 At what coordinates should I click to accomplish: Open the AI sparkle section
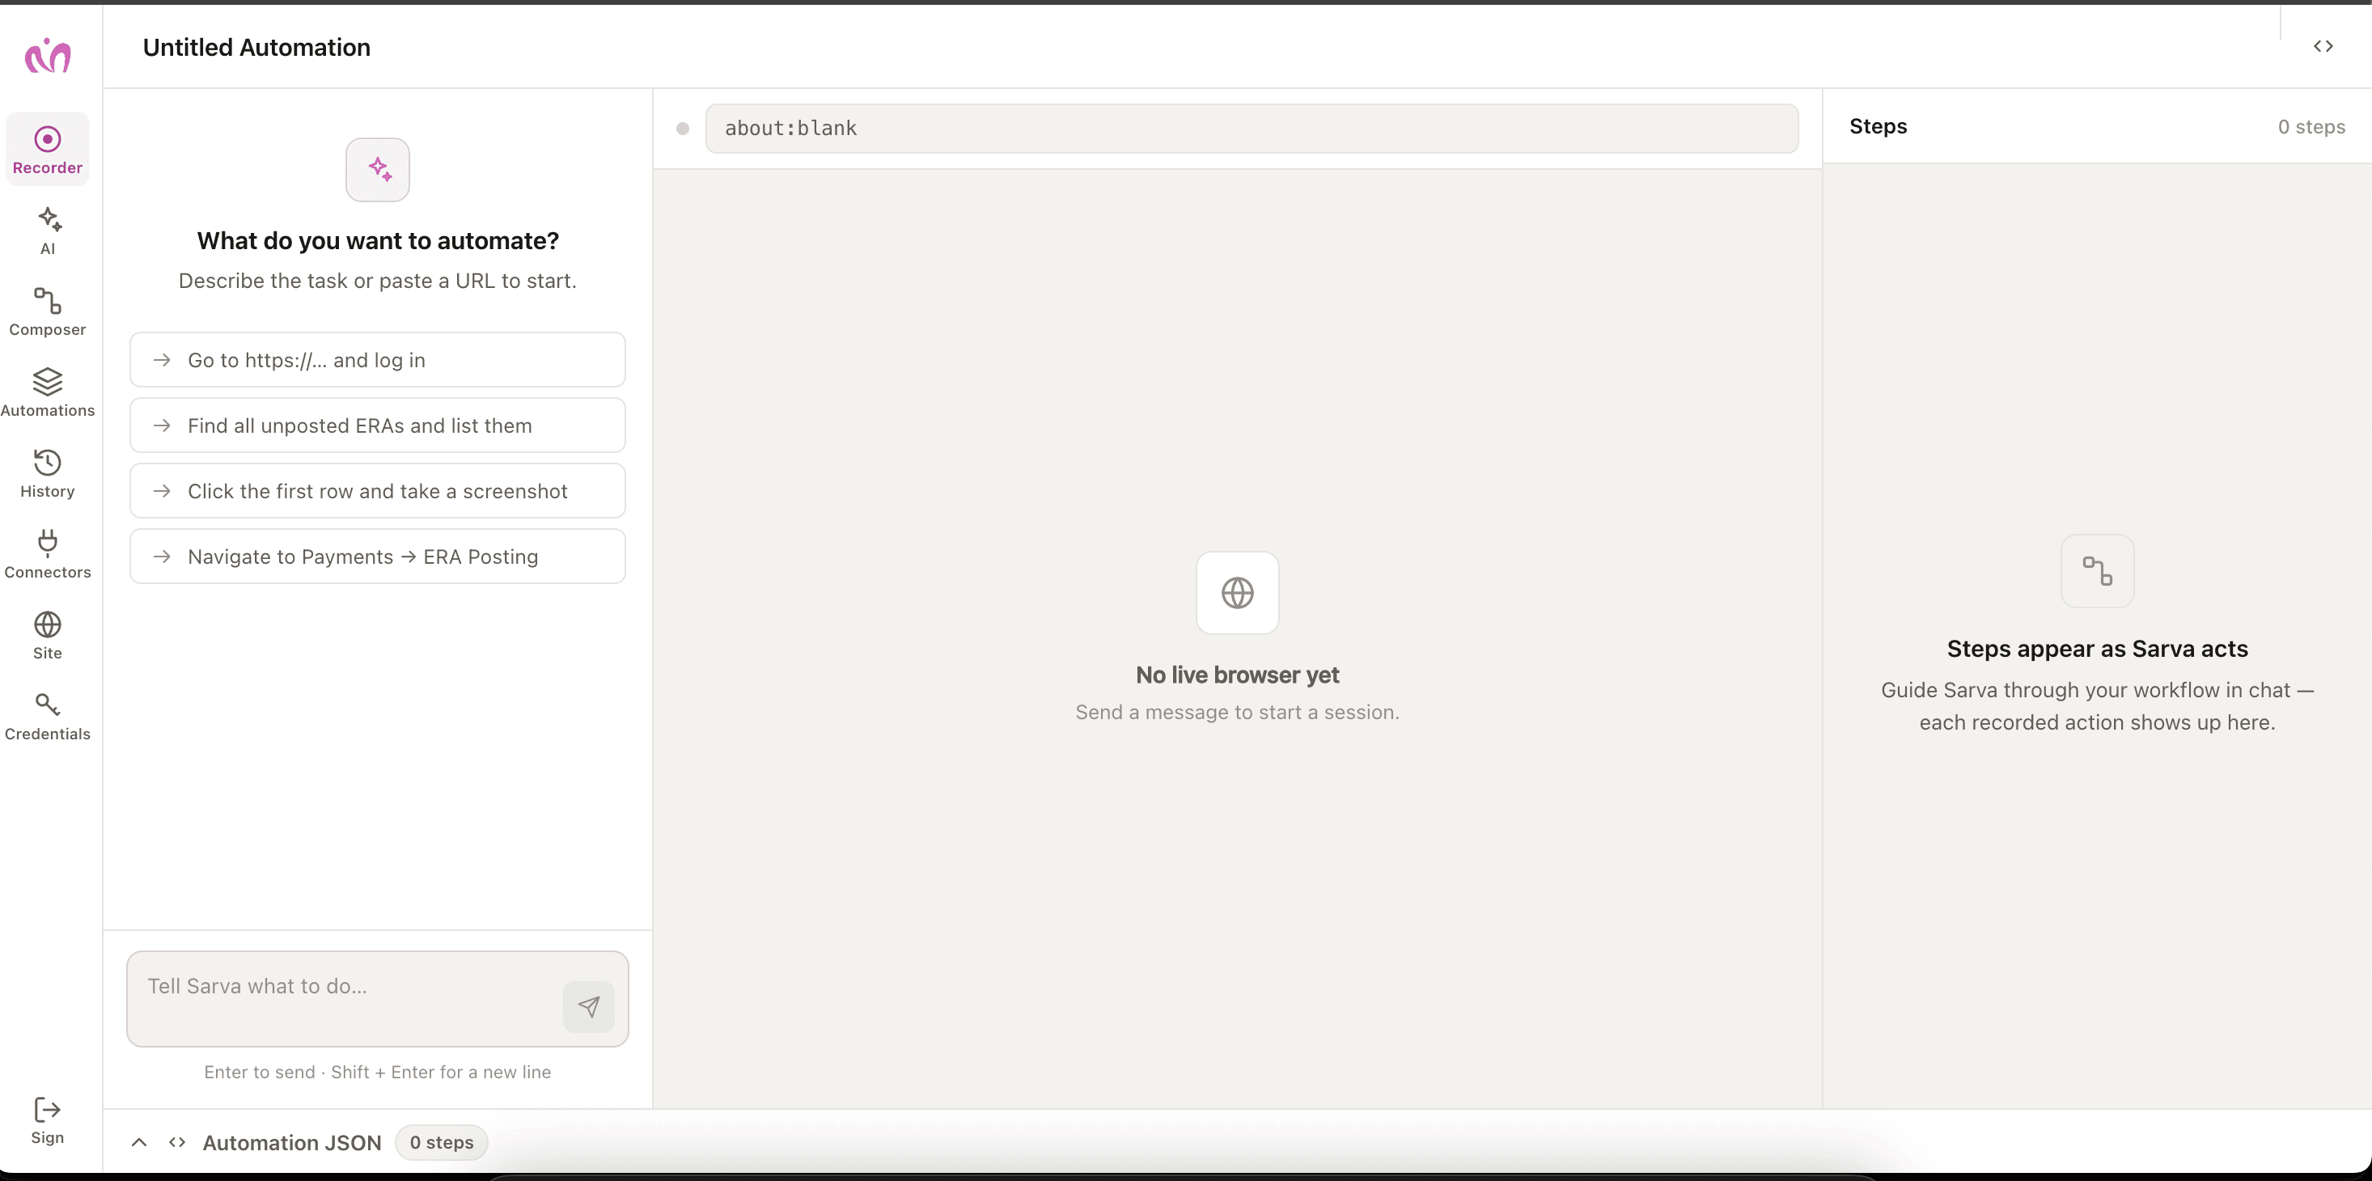(48, 230)
